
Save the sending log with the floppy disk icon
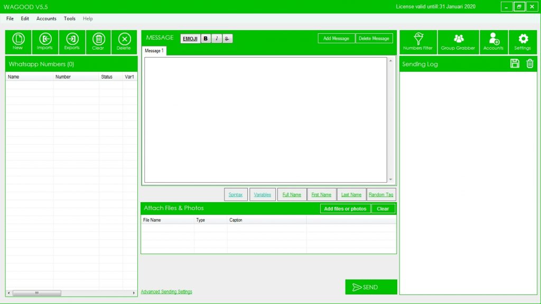(515, 64)
